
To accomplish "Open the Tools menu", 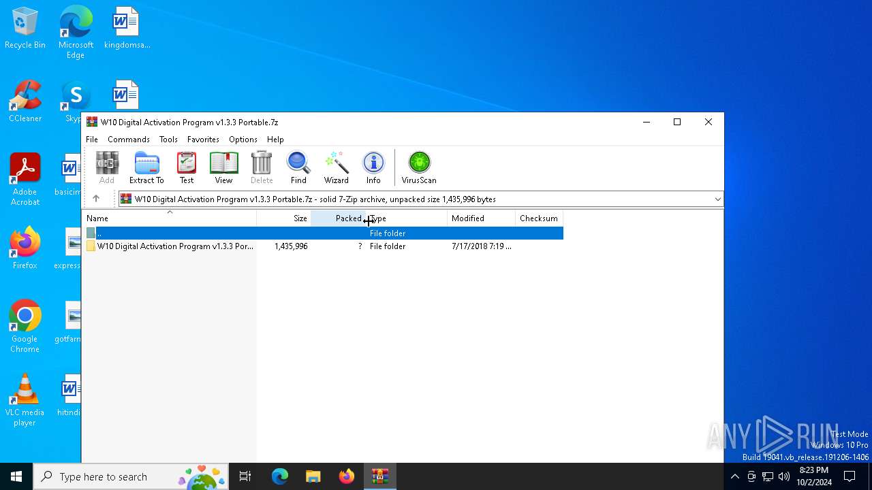I will click(168, 139).
